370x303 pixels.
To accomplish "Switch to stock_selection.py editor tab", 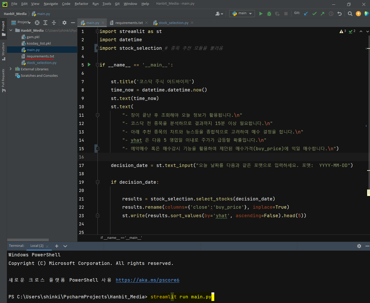I will pyautogui.click(x=173, y=23).
